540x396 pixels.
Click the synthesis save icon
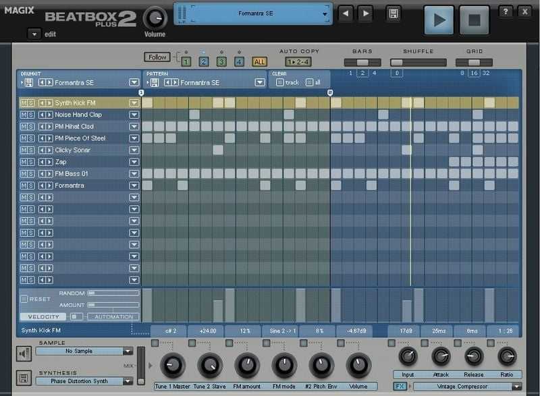24,378
